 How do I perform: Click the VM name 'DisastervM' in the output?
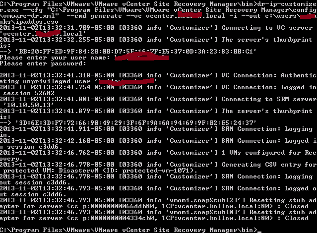click(x=79, y=171)
